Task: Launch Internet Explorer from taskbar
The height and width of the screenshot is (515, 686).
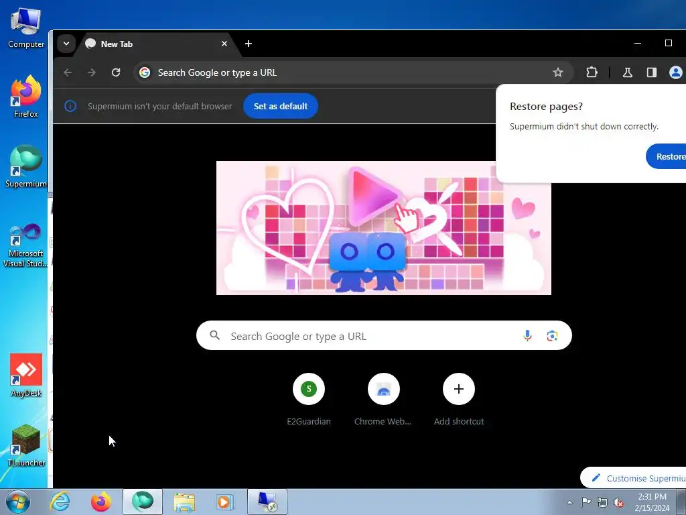Action: pos(60,502)
